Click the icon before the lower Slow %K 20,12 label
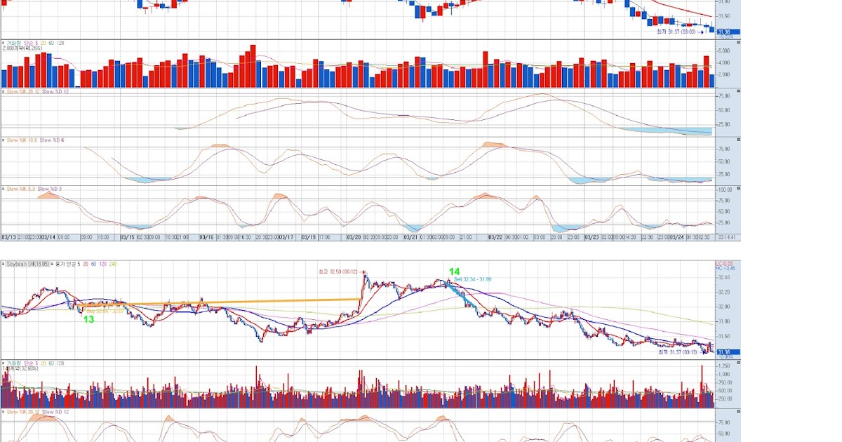Image resolution: width=842 pixels, height=442 pixels. [x=3, y=412]
